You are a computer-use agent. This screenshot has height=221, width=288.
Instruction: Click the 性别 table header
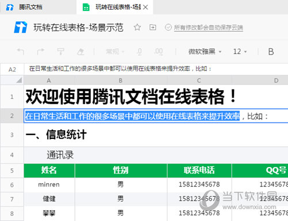click(121, 170)
